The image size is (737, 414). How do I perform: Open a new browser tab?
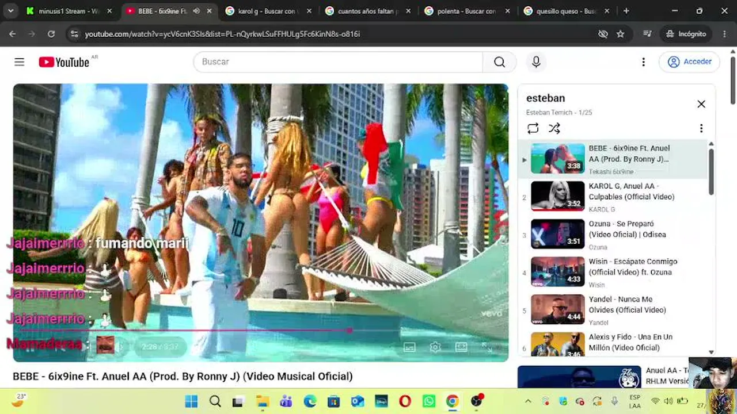coord(626,11)
